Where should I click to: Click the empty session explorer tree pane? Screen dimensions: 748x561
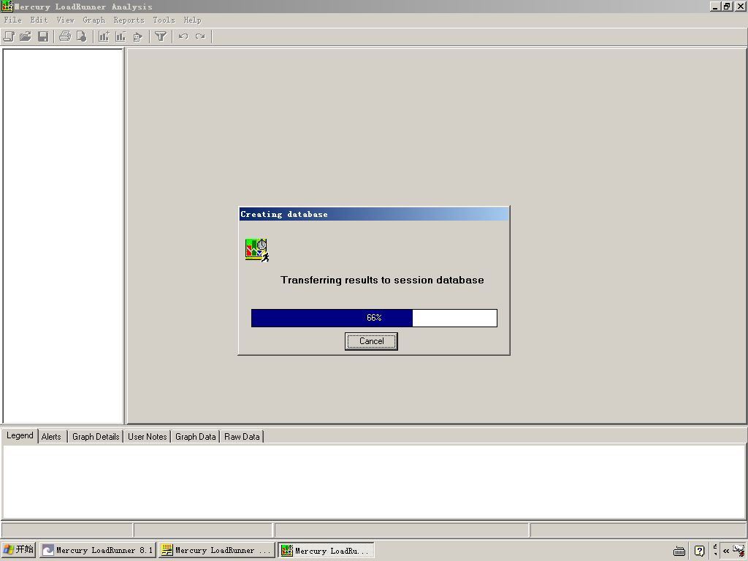(63, 236)
